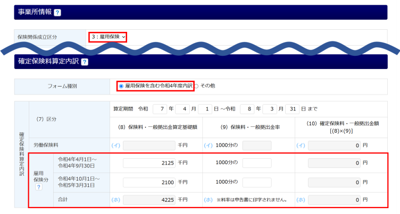Click the 労働保険料 rate field 1000分の

tap(257, 145)
